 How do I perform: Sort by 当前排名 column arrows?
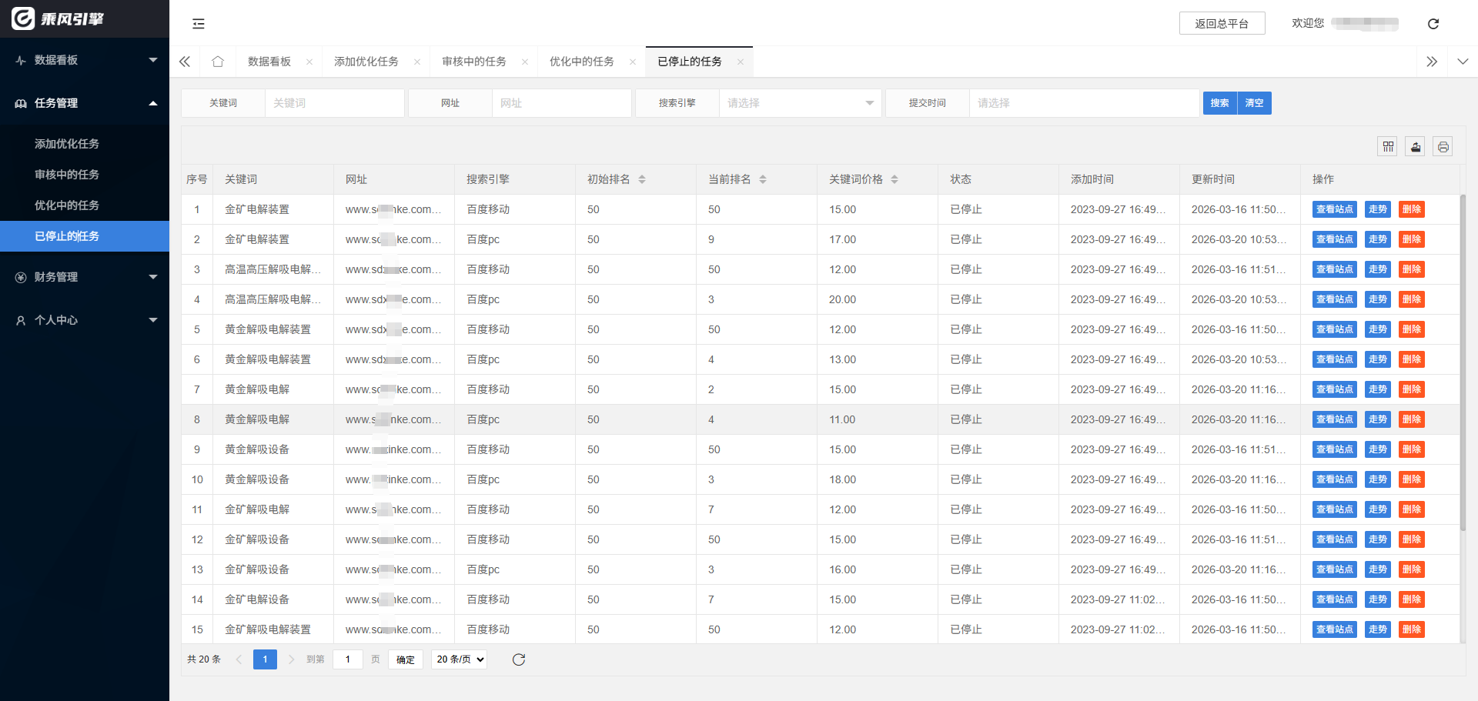[x=763, y=179]
